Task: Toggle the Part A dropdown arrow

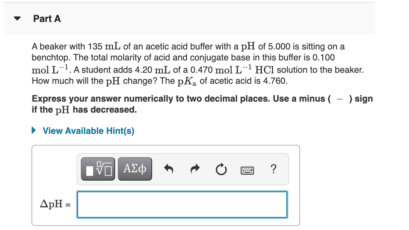Action: [17, 19]
